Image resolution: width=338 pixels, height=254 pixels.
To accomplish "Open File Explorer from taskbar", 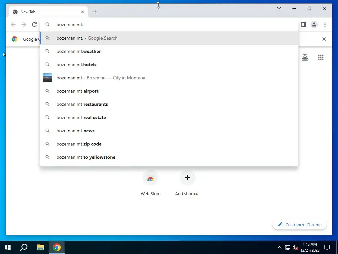I will (40, 247).
